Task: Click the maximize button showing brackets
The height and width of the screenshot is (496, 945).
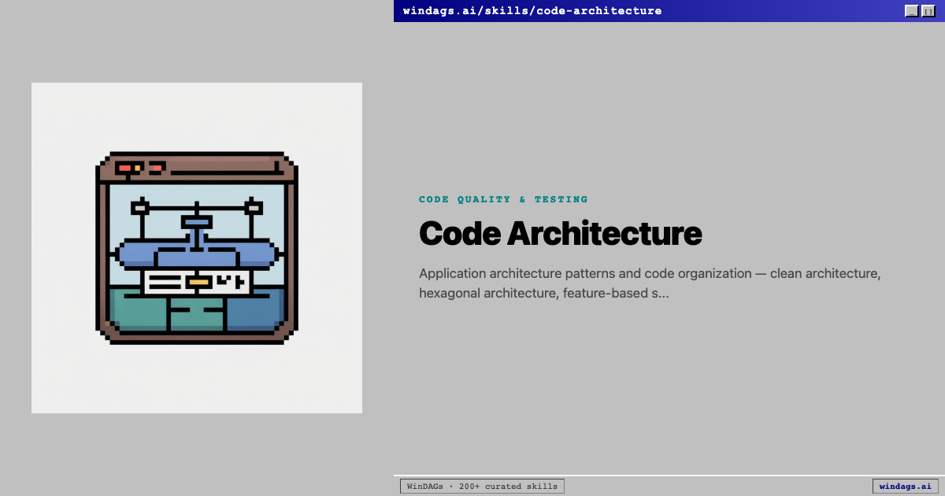Action: (928, 10)
